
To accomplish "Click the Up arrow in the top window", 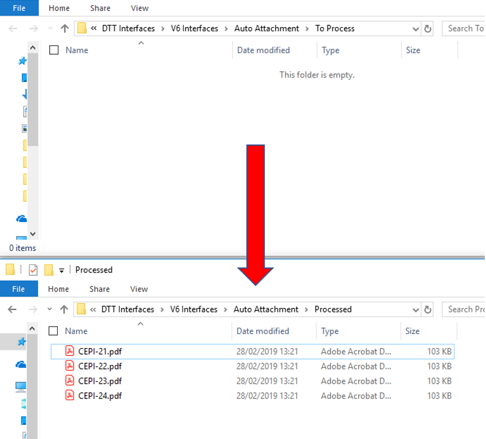I will (x=65, y=28).
